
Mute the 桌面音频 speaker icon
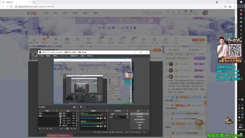point(101,126)
